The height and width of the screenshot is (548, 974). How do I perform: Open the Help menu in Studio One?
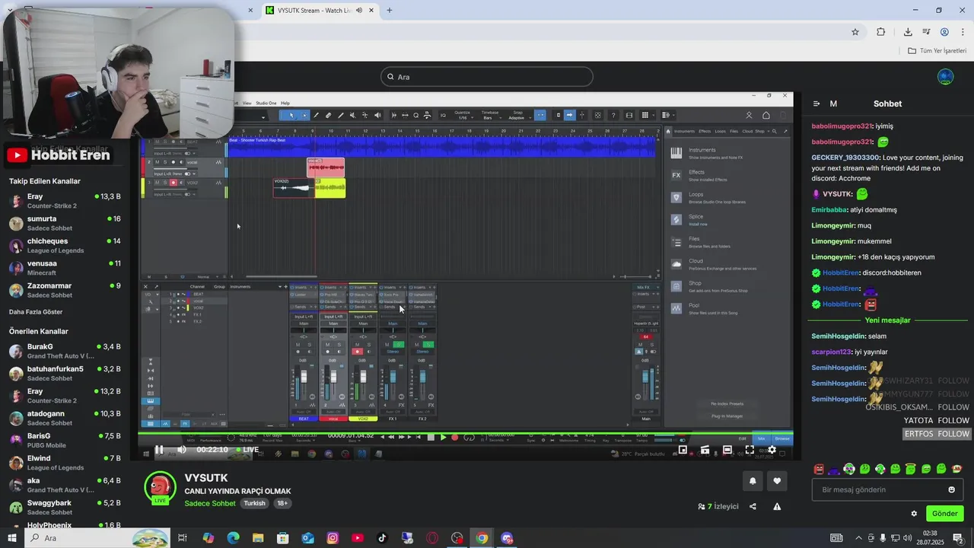point(285,103)
